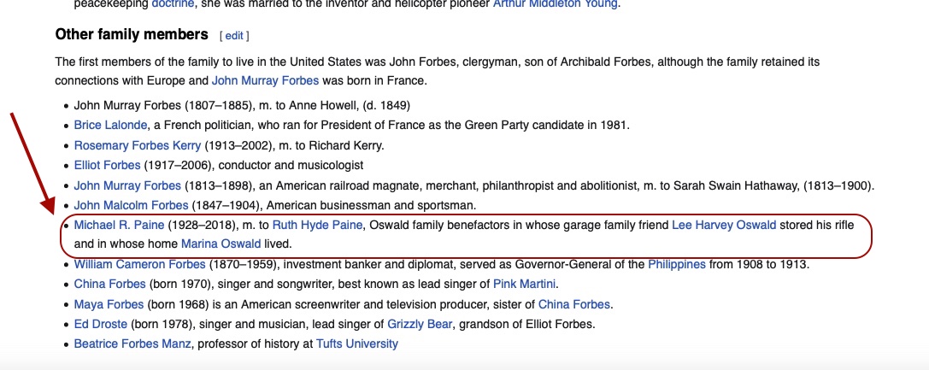Go to the Maya Forbes article
The width and height of the screenshot is (929, 370).
109,304
